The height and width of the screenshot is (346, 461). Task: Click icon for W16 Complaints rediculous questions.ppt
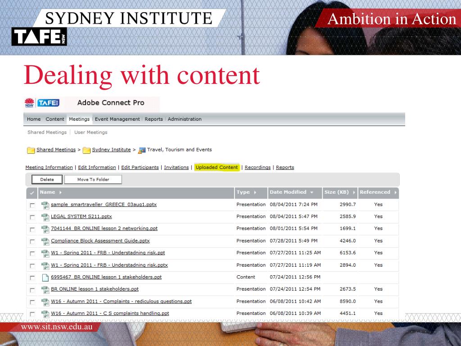pyautogui.click(x=45, y=302)
